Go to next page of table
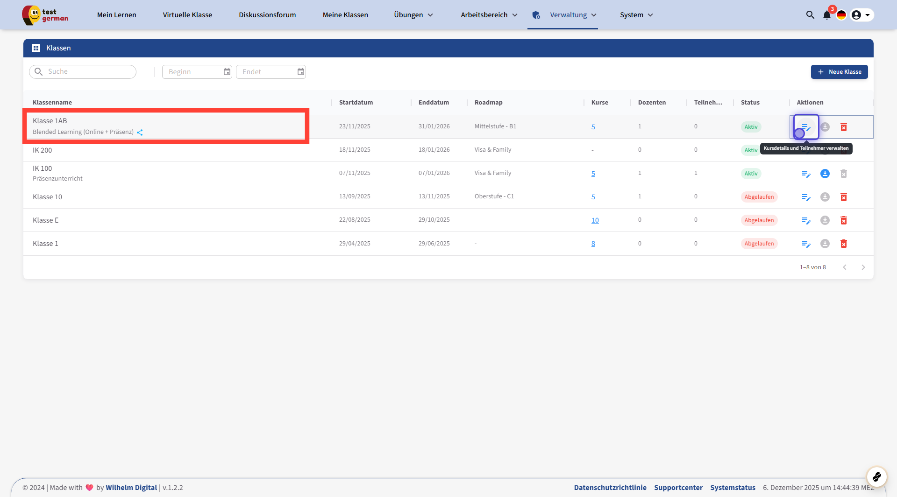 click(x=863, y=267)
